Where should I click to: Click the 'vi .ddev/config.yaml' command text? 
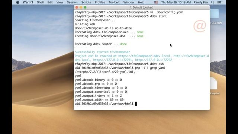pos(167,12)
